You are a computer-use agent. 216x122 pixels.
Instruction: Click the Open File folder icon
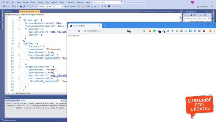click(18, 6)
